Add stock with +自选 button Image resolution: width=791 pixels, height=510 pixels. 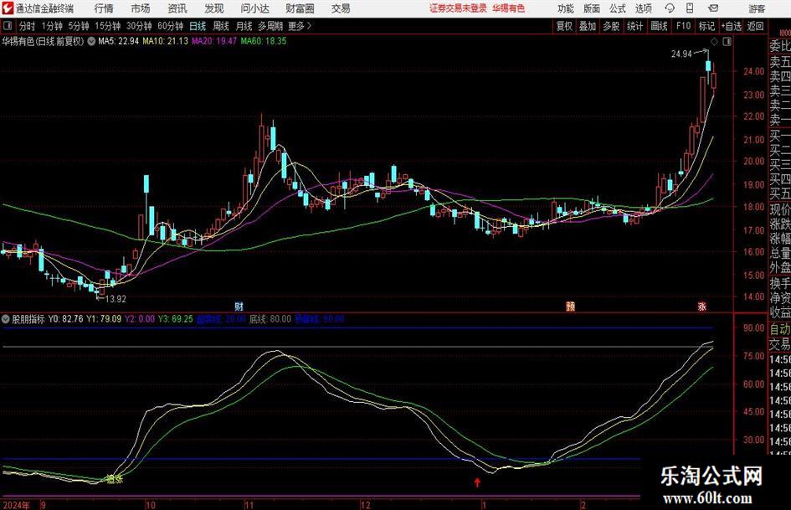point(731,26)
